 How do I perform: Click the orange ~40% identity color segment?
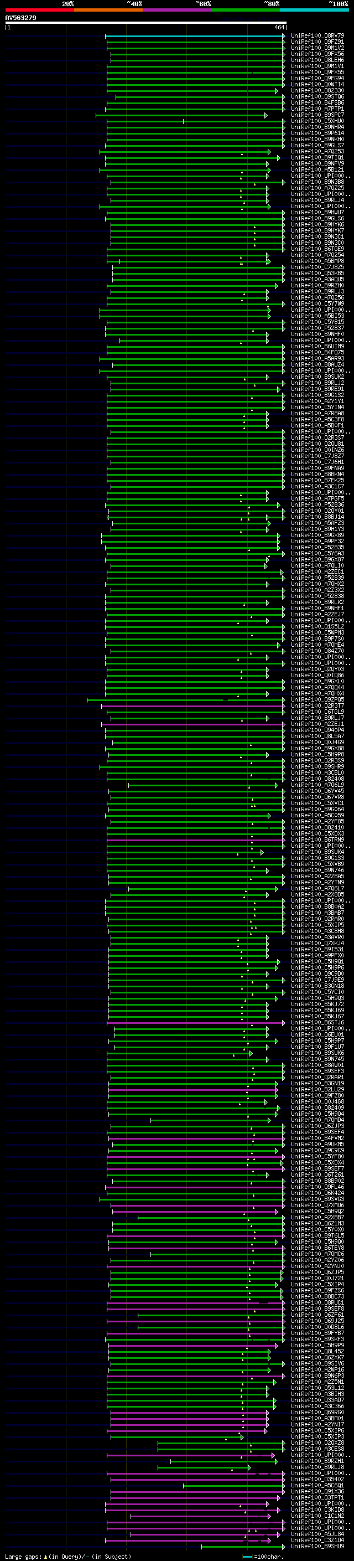[108, 10]
